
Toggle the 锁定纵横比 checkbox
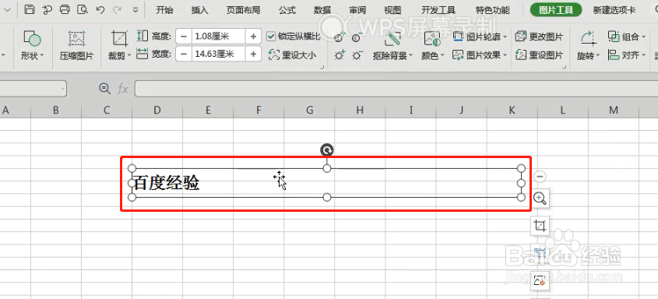point(271,37)
